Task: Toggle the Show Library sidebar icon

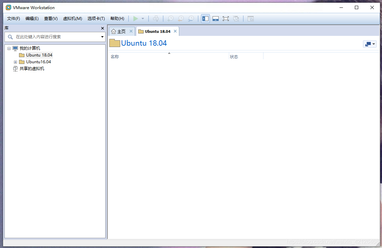Action: coord(205,19)
